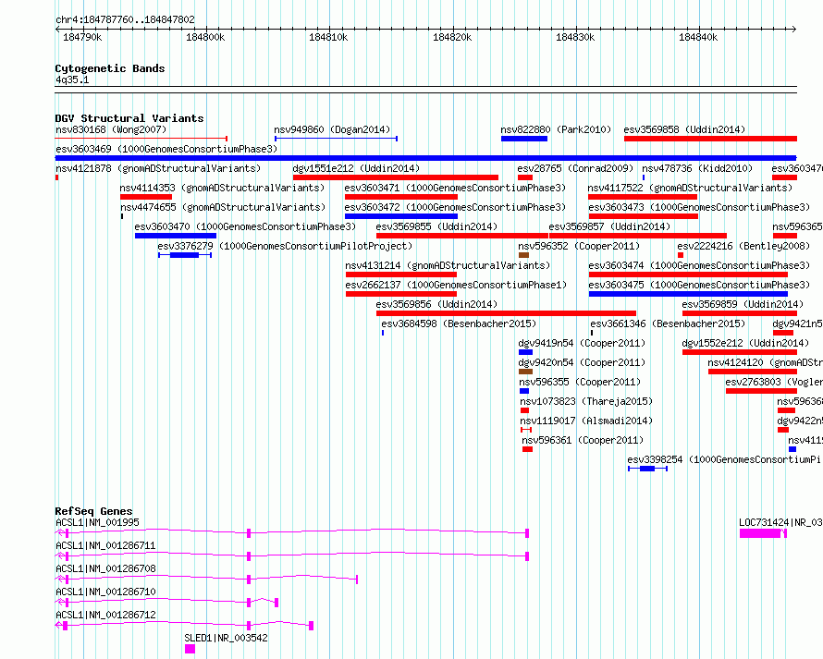Click the magenta SLED1 gene block

point(190,649)
